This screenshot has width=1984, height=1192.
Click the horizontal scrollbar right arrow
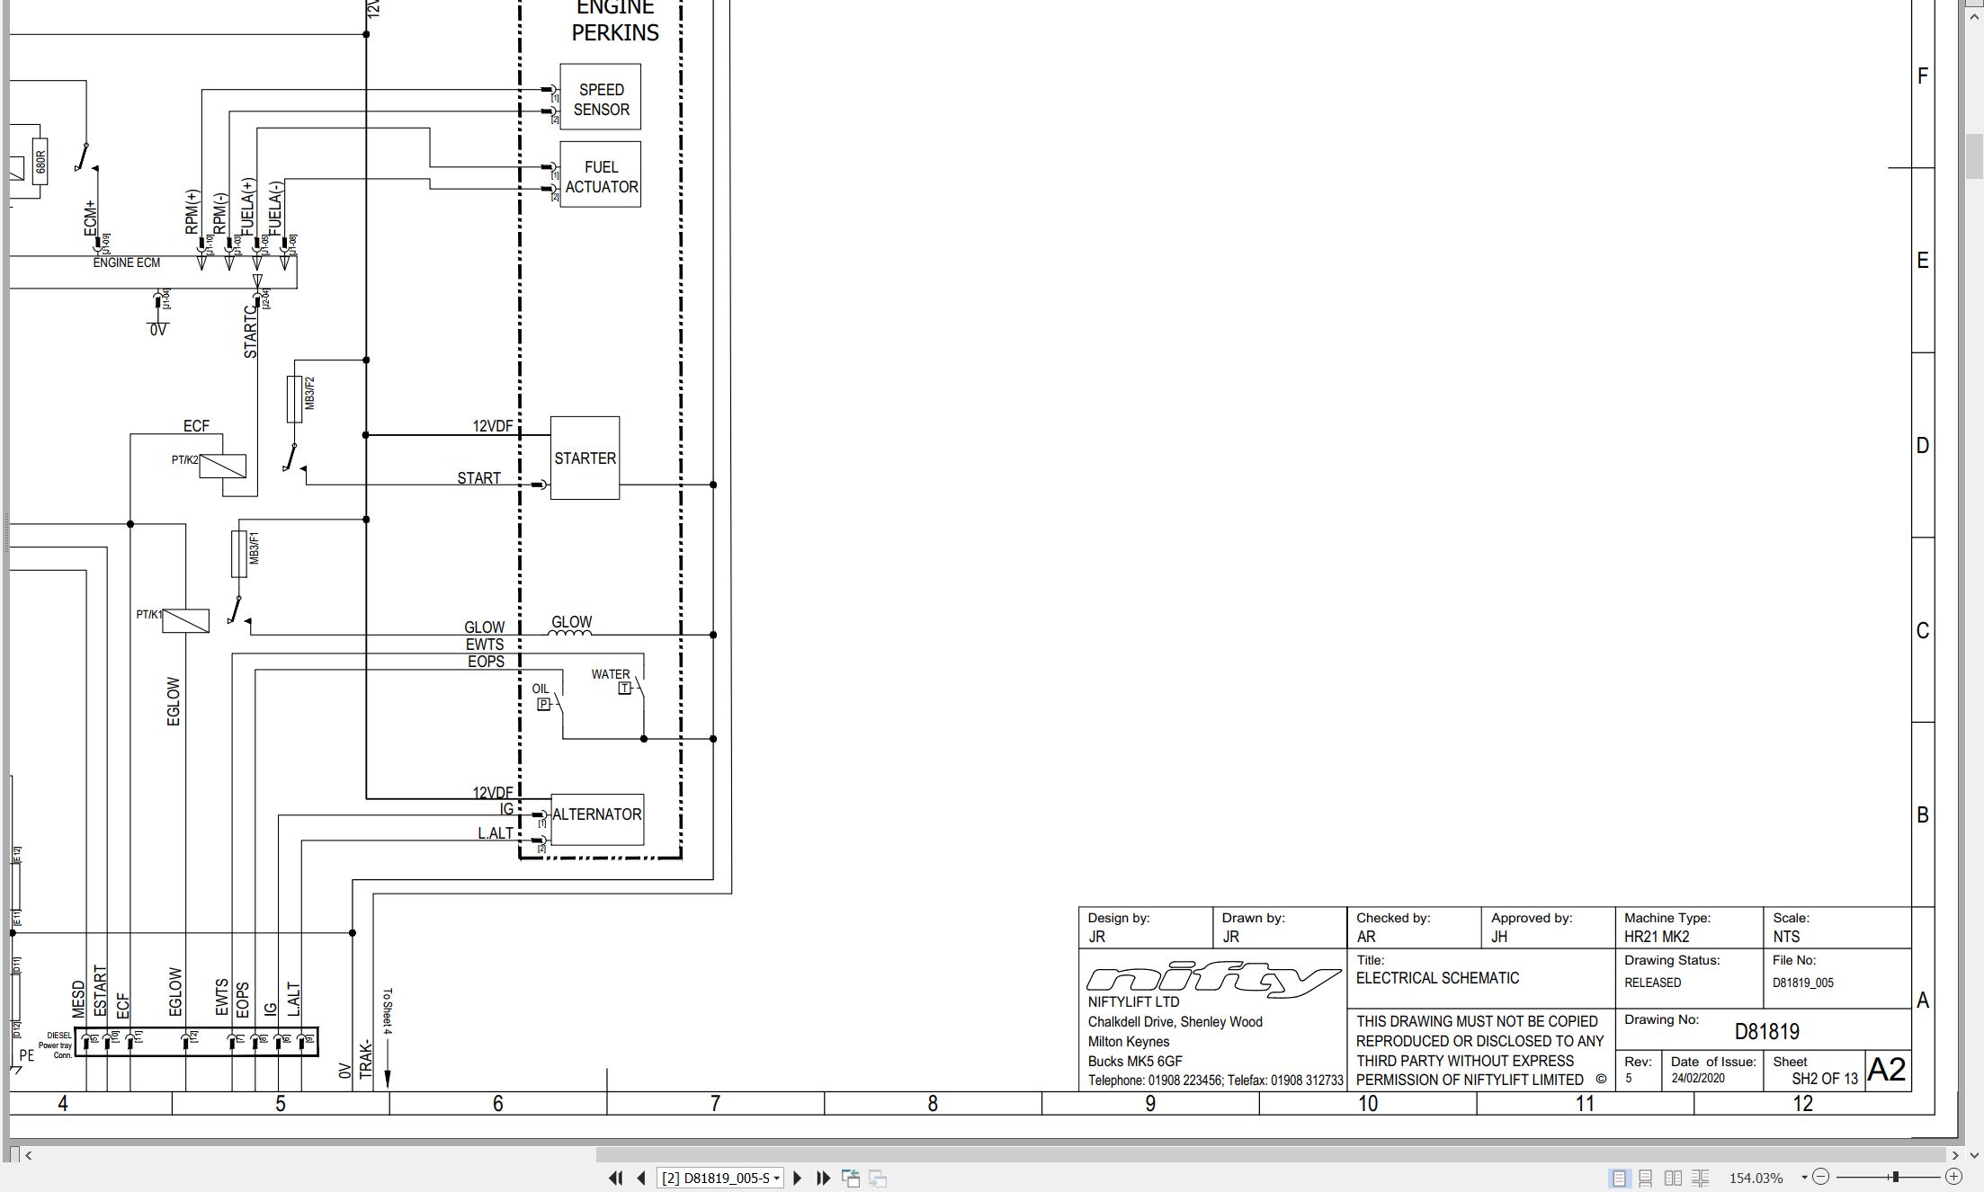pyautogui.click(x=1954, y=1155)
